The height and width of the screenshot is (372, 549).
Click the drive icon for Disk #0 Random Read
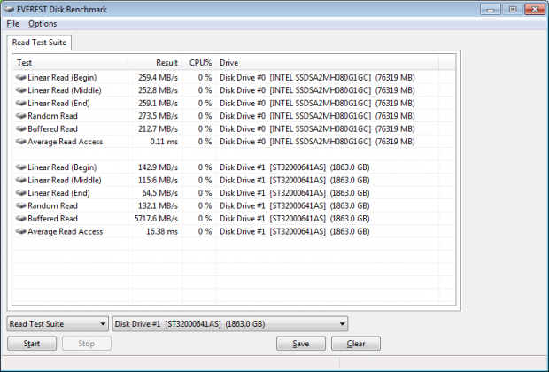tap(21, 116)
